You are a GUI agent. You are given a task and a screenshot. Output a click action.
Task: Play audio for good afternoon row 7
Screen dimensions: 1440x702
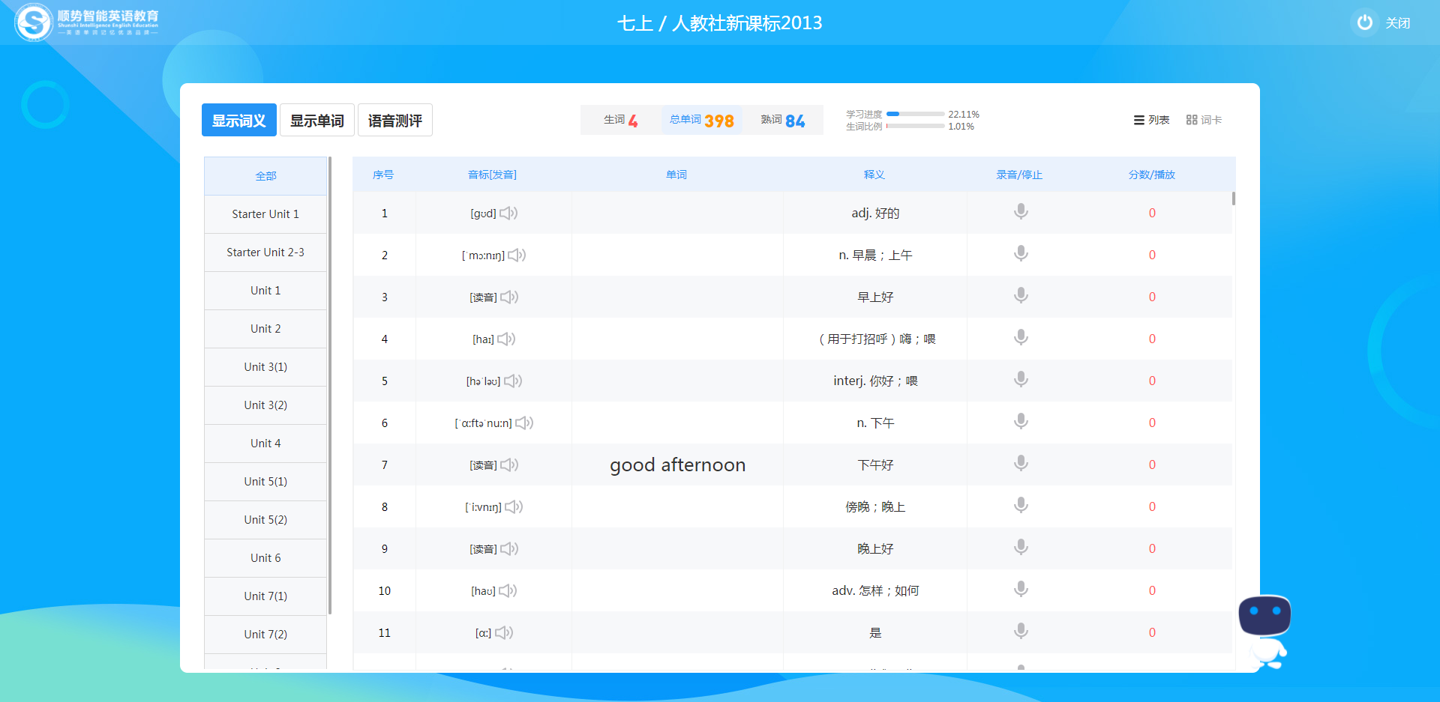(509, 465)
